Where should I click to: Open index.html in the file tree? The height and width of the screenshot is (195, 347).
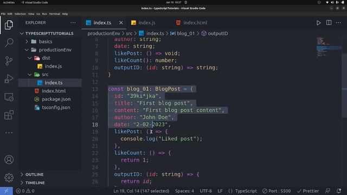tap(50, 91)
